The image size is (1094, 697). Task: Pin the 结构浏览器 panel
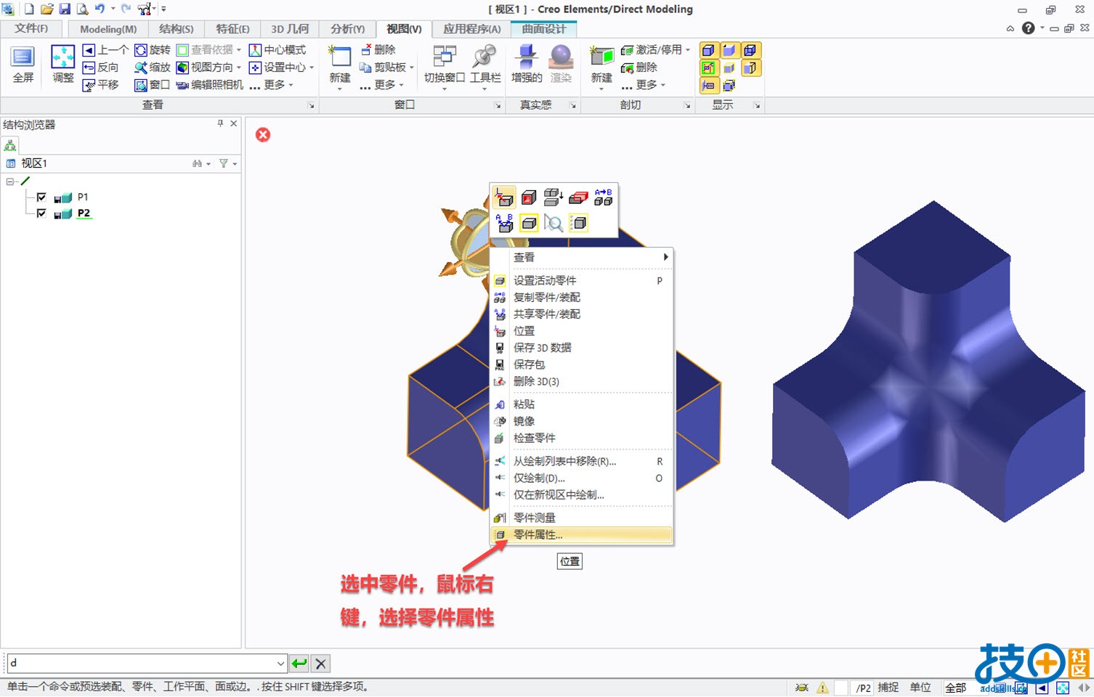pos(220,123)
